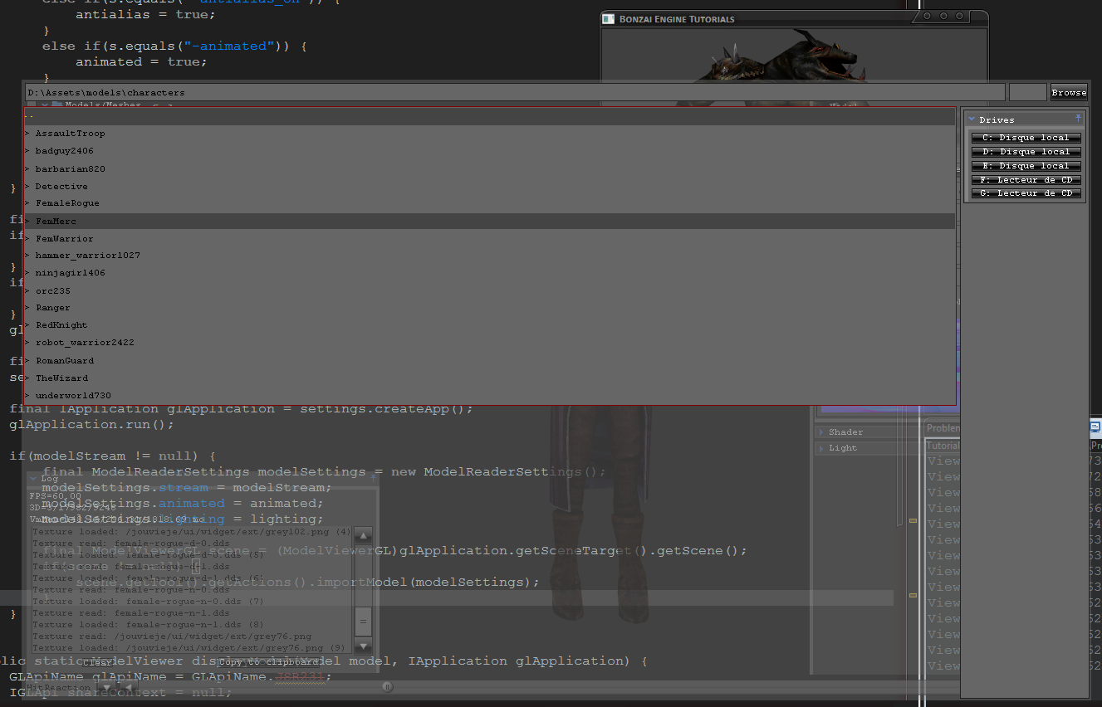Expand the Shader section

(x=821, y=432)
